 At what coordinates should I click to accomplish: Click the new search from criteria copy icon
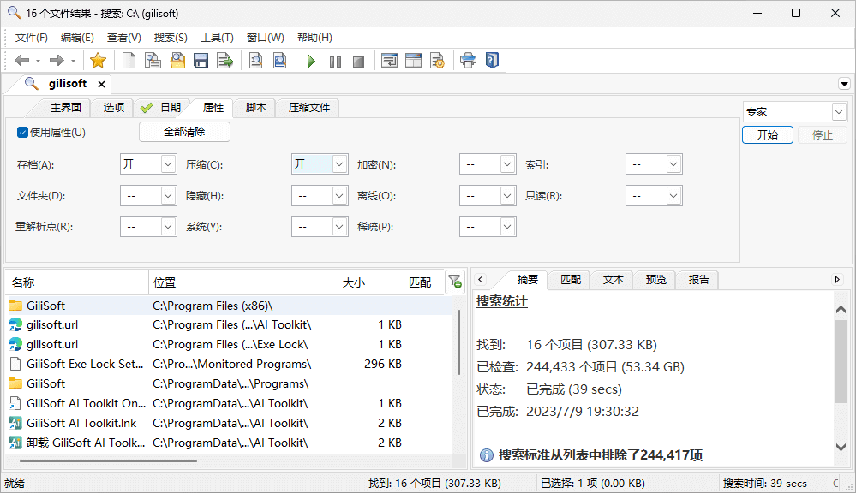[x=153, y=61]
